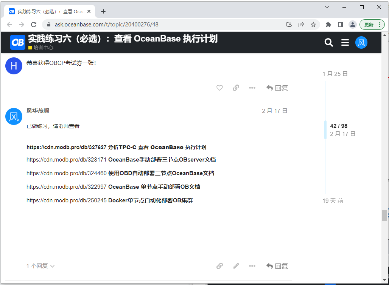Click text 恭喜获得OBCP考试券一张
This screenshot has width=389, height=285.
[x=61, y=63]
